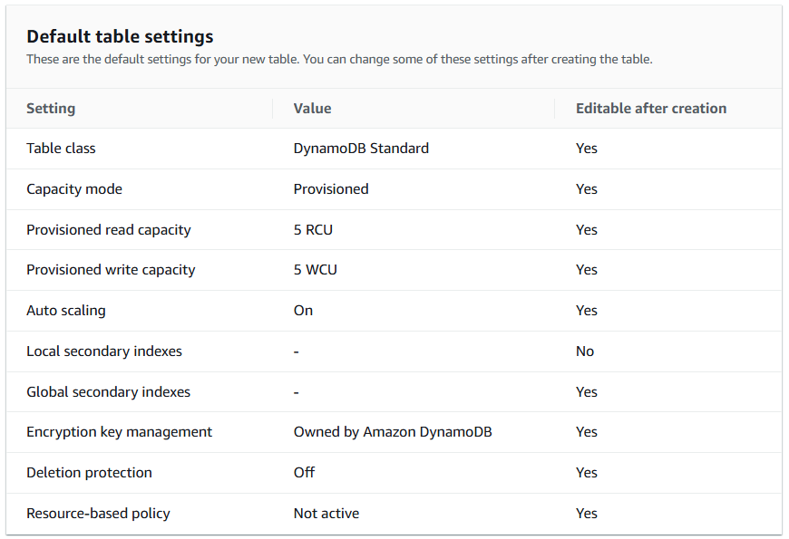Image resolution: width=789 pixels, height=539 pixels.
Task: Select the Table class row label
Action: pos(61,149)
